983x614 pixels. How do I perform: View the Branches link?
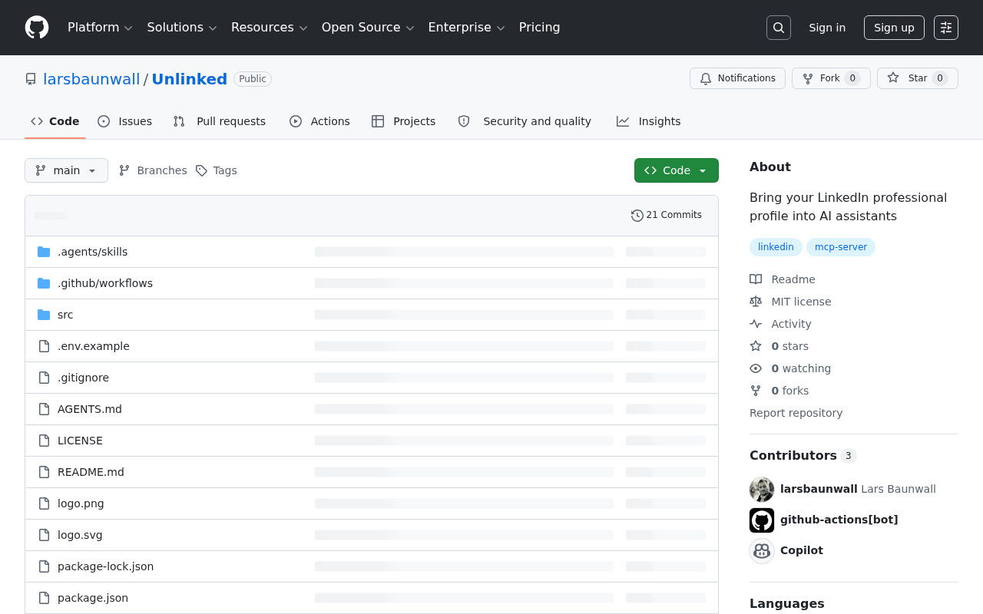pyautogui.click(x=153, y=170)
